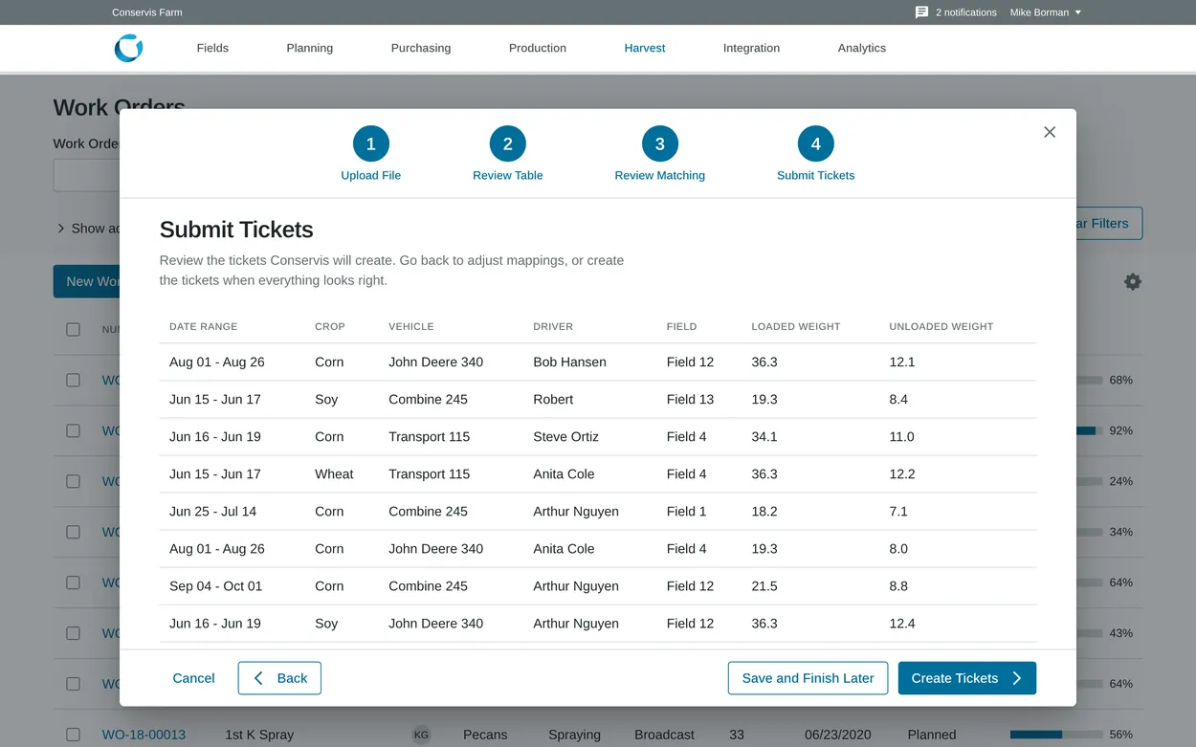Screen dimensions: 1196x747
Task: Expand the Show advanced filters chevron
Action: pos(61,229)
